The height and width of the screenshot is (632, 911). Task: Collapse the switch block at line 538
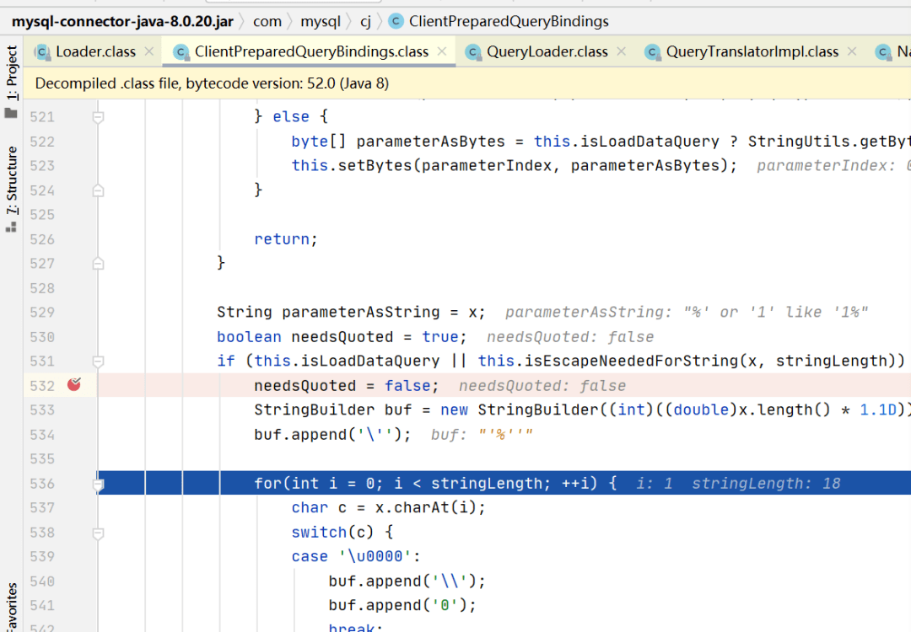(98, 533)
